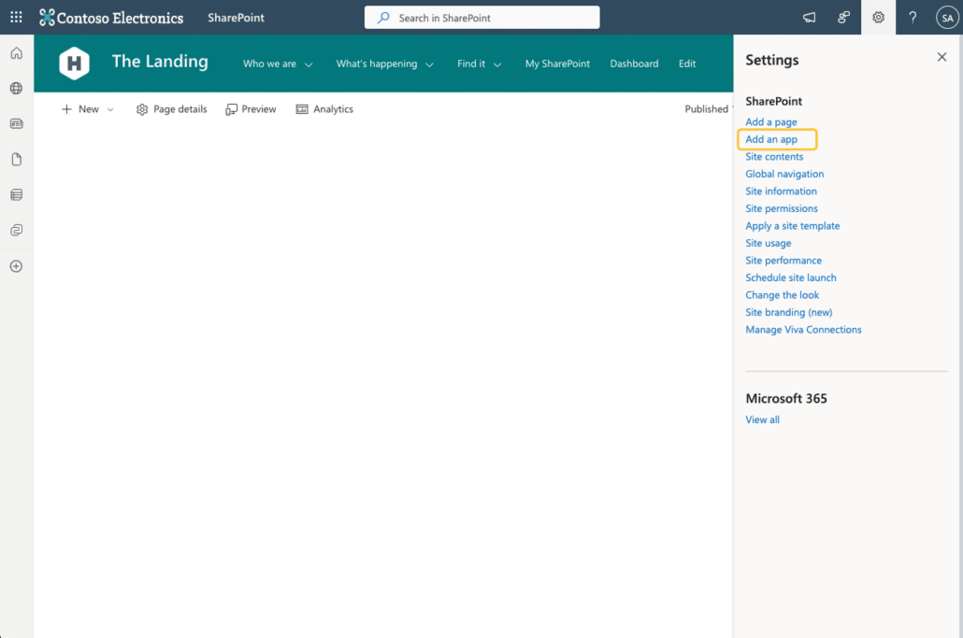Screen dimensions: 963x638
Task: Click the Home icon in left rail
Action: pyautogui.click(x=16, y=53)
